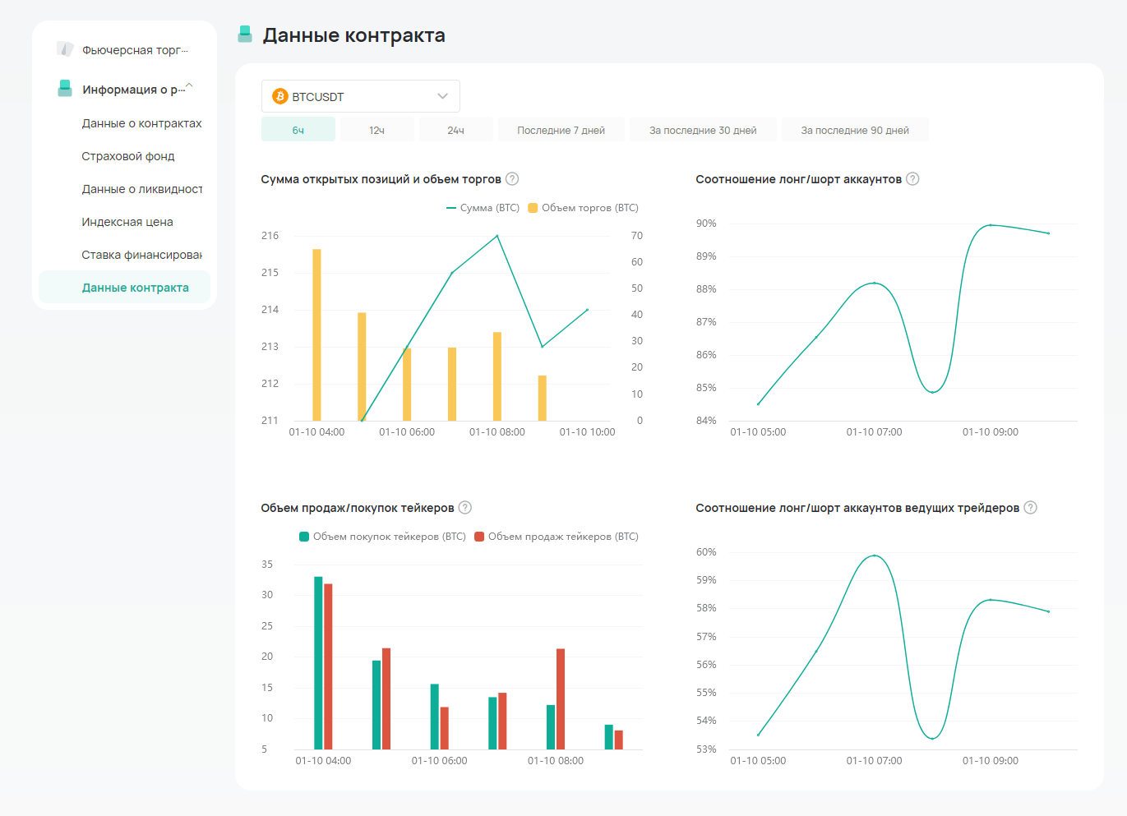
Task: Toggle the Сумма (BTC) legend series
Action: [x=483, y=208]
